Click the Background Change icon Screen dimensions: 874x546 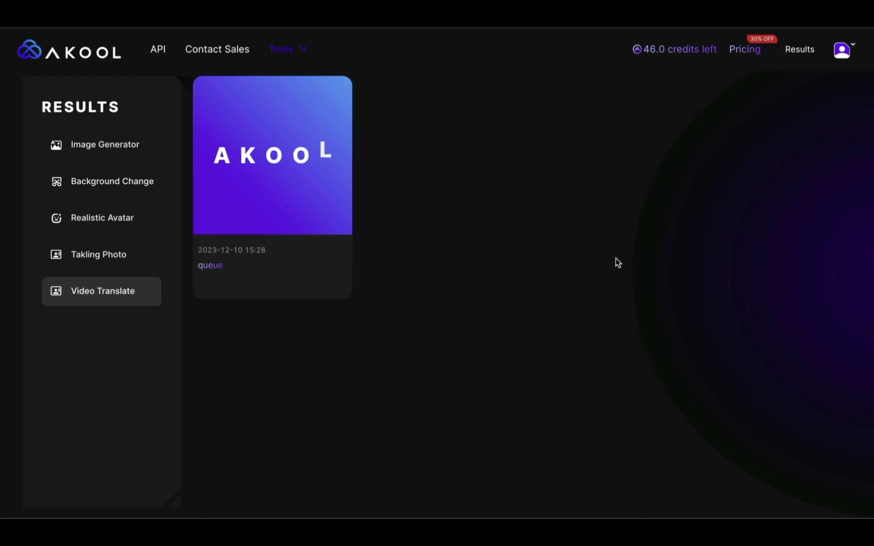(56, 182)
